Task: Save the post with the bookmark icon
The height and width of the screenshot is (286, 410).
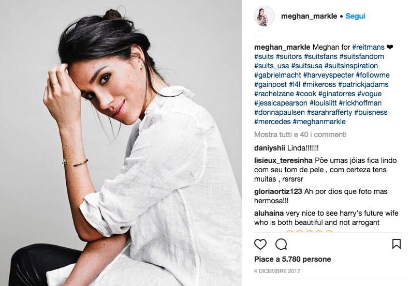Action: (x=397, y=244)
